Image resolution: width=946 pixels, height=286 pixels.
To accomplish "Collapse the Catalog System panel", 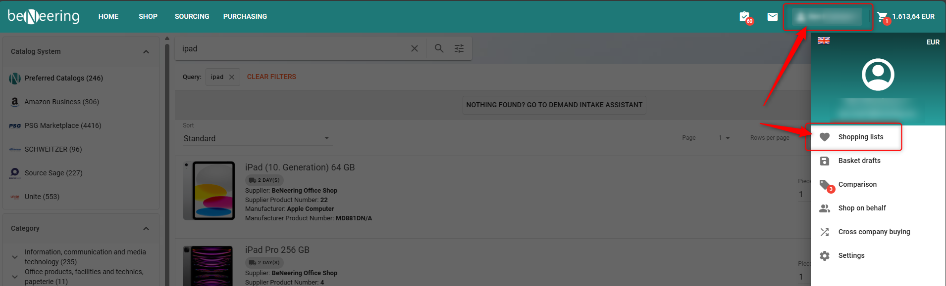I will 146,52.
